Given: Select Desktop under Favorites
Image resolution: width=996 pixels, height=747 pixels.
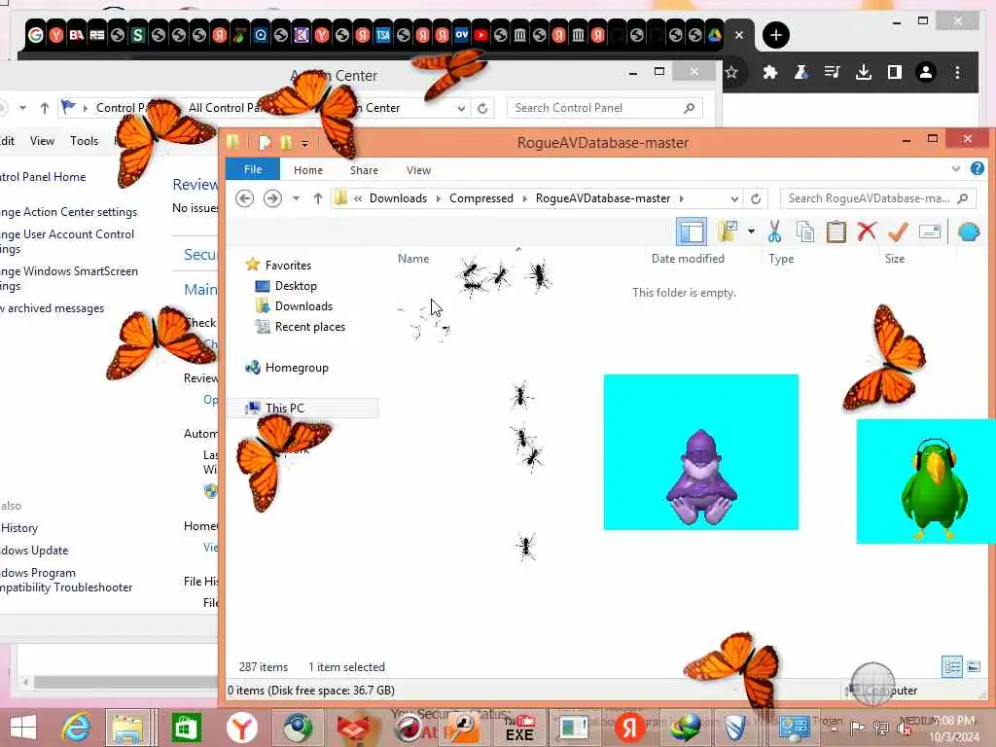Looking at the screenshot, I should pyautogui.click(x=296, y=286).
